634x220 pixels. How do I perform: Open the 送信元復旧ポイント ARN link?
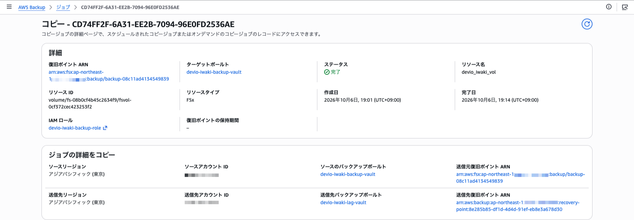(x=520, y=178)
